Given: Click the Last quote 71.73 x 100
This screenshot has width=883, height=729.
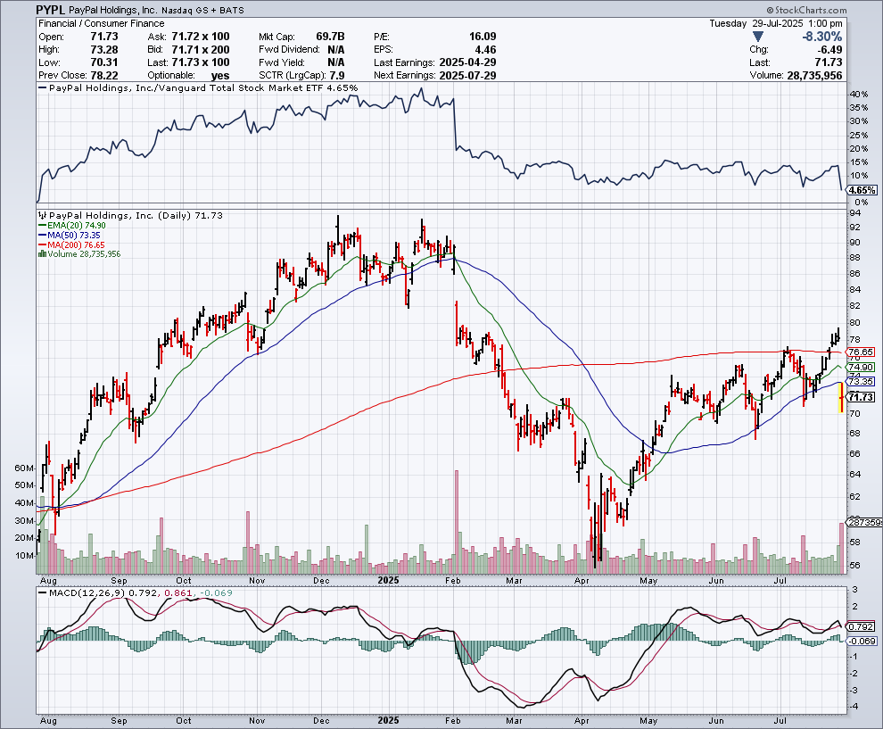Looking at the screenshot, I should tap(201, 62).
